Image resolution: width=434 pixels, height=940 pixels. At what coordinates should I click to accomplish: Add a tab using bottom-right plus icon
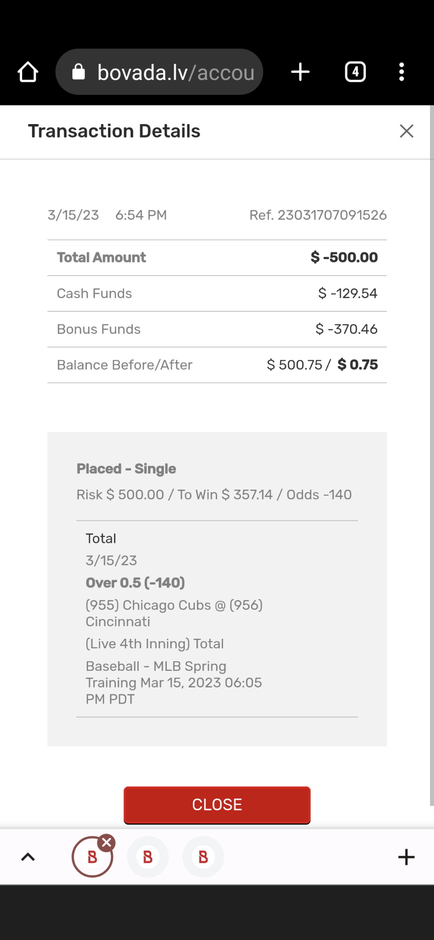(406, 857)
